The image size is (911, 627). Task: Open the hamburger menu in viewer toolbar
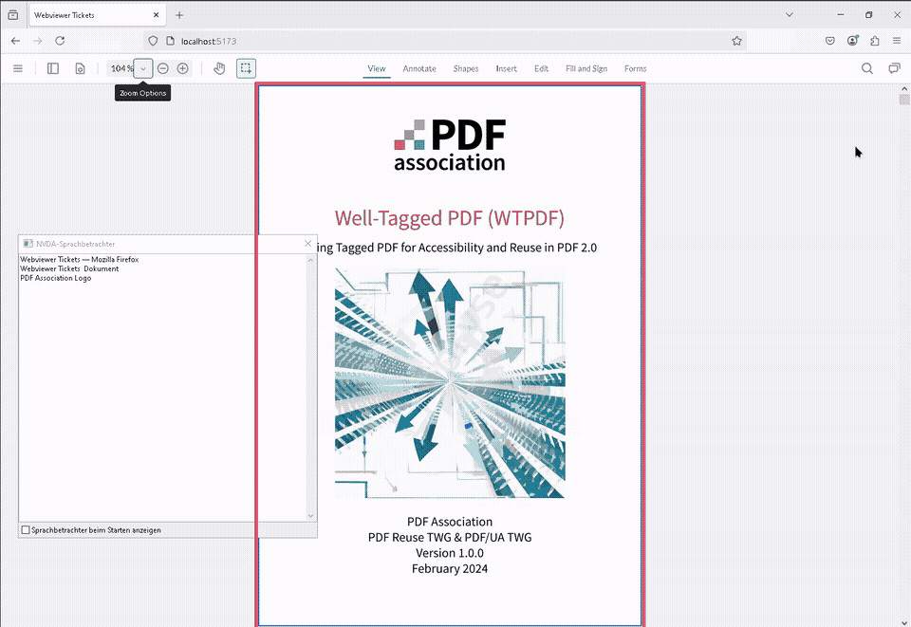point(17,68)
